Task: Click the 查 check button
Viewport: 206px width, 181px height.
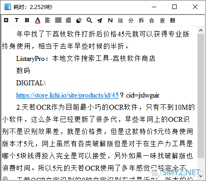Action: coord(162,20)
